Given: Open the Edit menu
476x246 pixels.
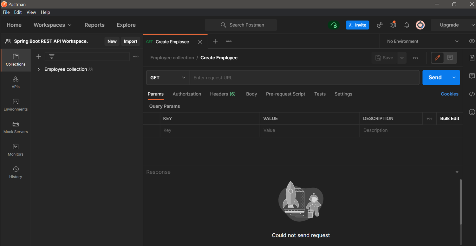Looking at the screenshot, I should [x=18, y=12].
